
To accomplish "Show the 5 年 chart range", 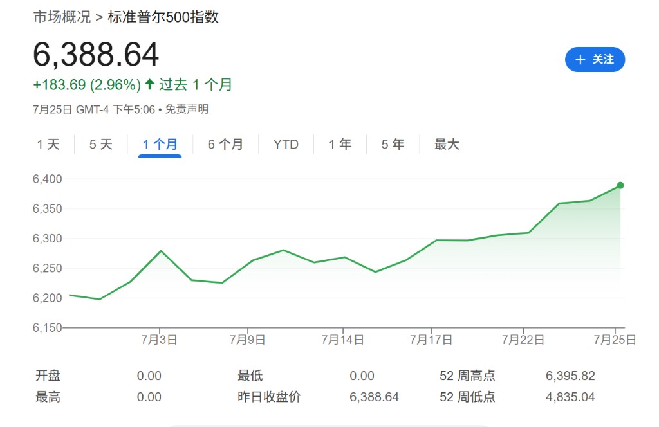I will 393,145.
